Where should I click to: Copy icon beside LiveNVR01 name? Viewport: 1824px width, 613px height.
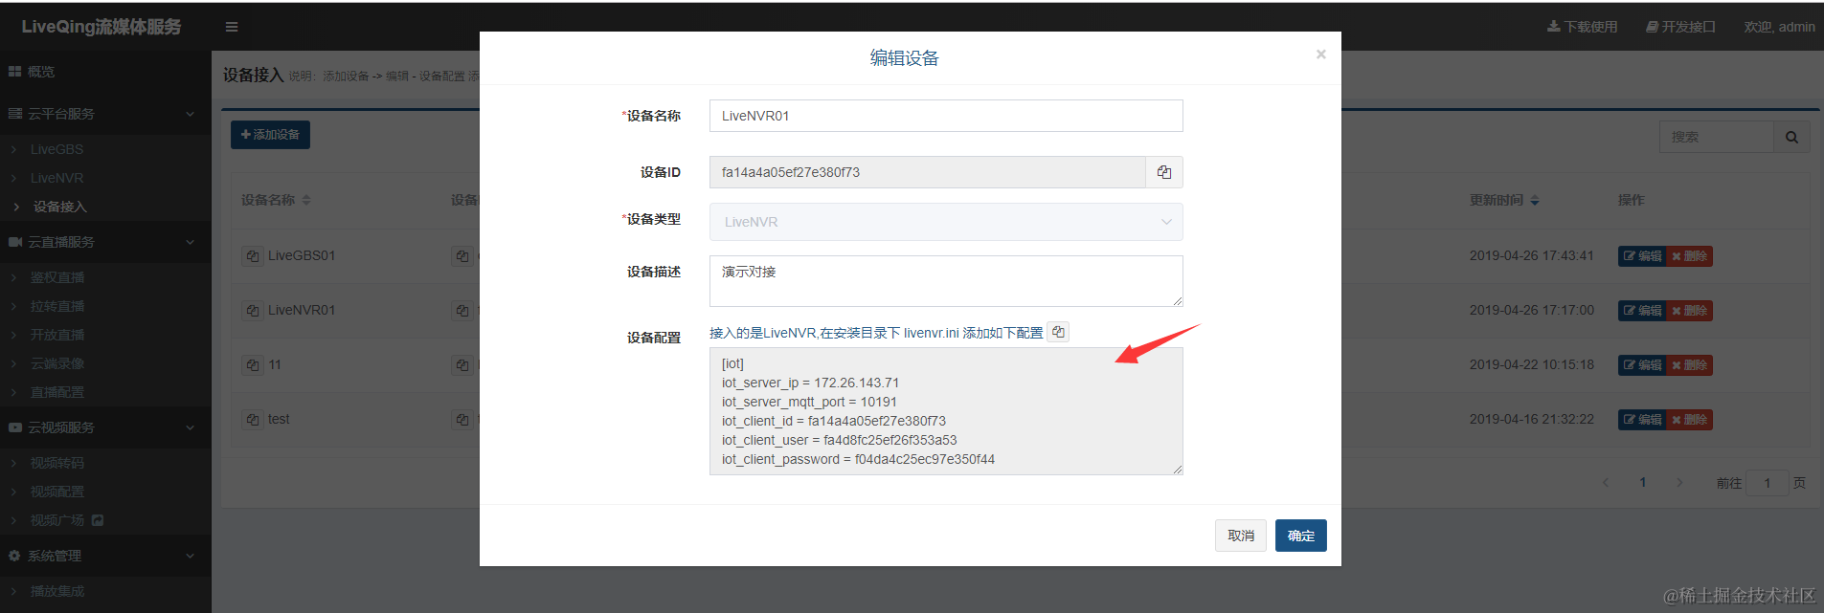(252, 311)
